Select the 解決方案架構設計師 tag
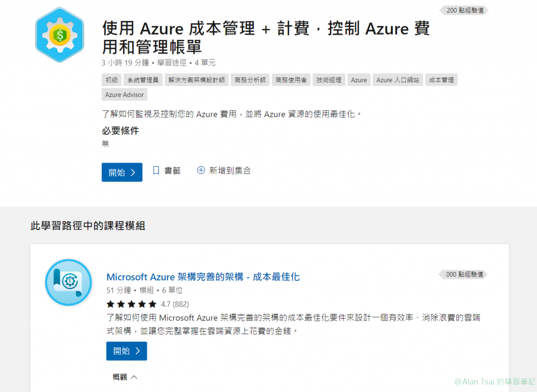The height and width of the screenshot is (392, 537). tap(197, 80)
